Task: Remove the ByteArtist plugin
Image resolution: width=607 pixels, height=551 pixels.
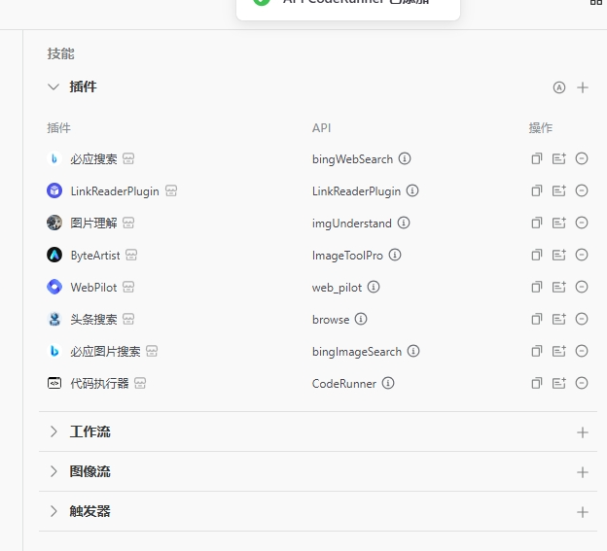Action: coord(582,255)
